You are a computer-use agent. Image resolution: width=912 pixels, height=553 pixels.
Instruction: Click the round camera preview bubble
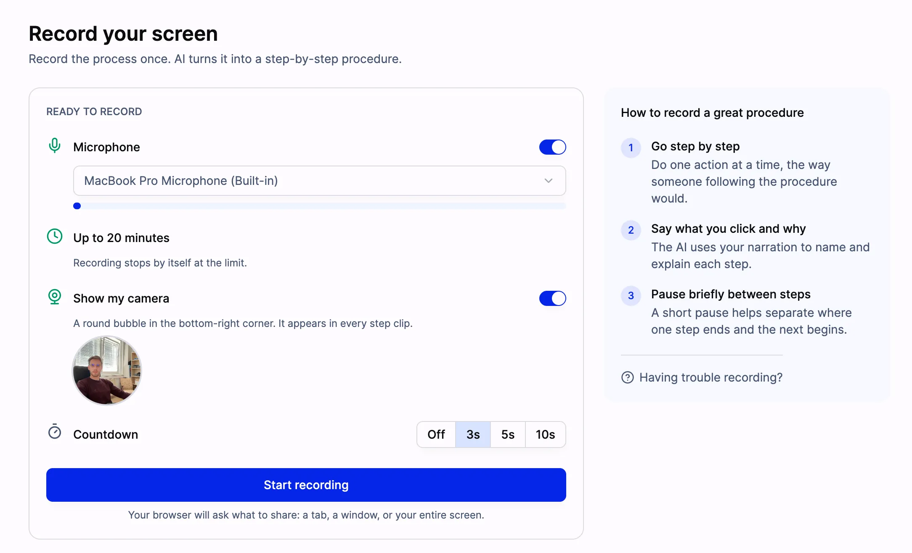107,370
